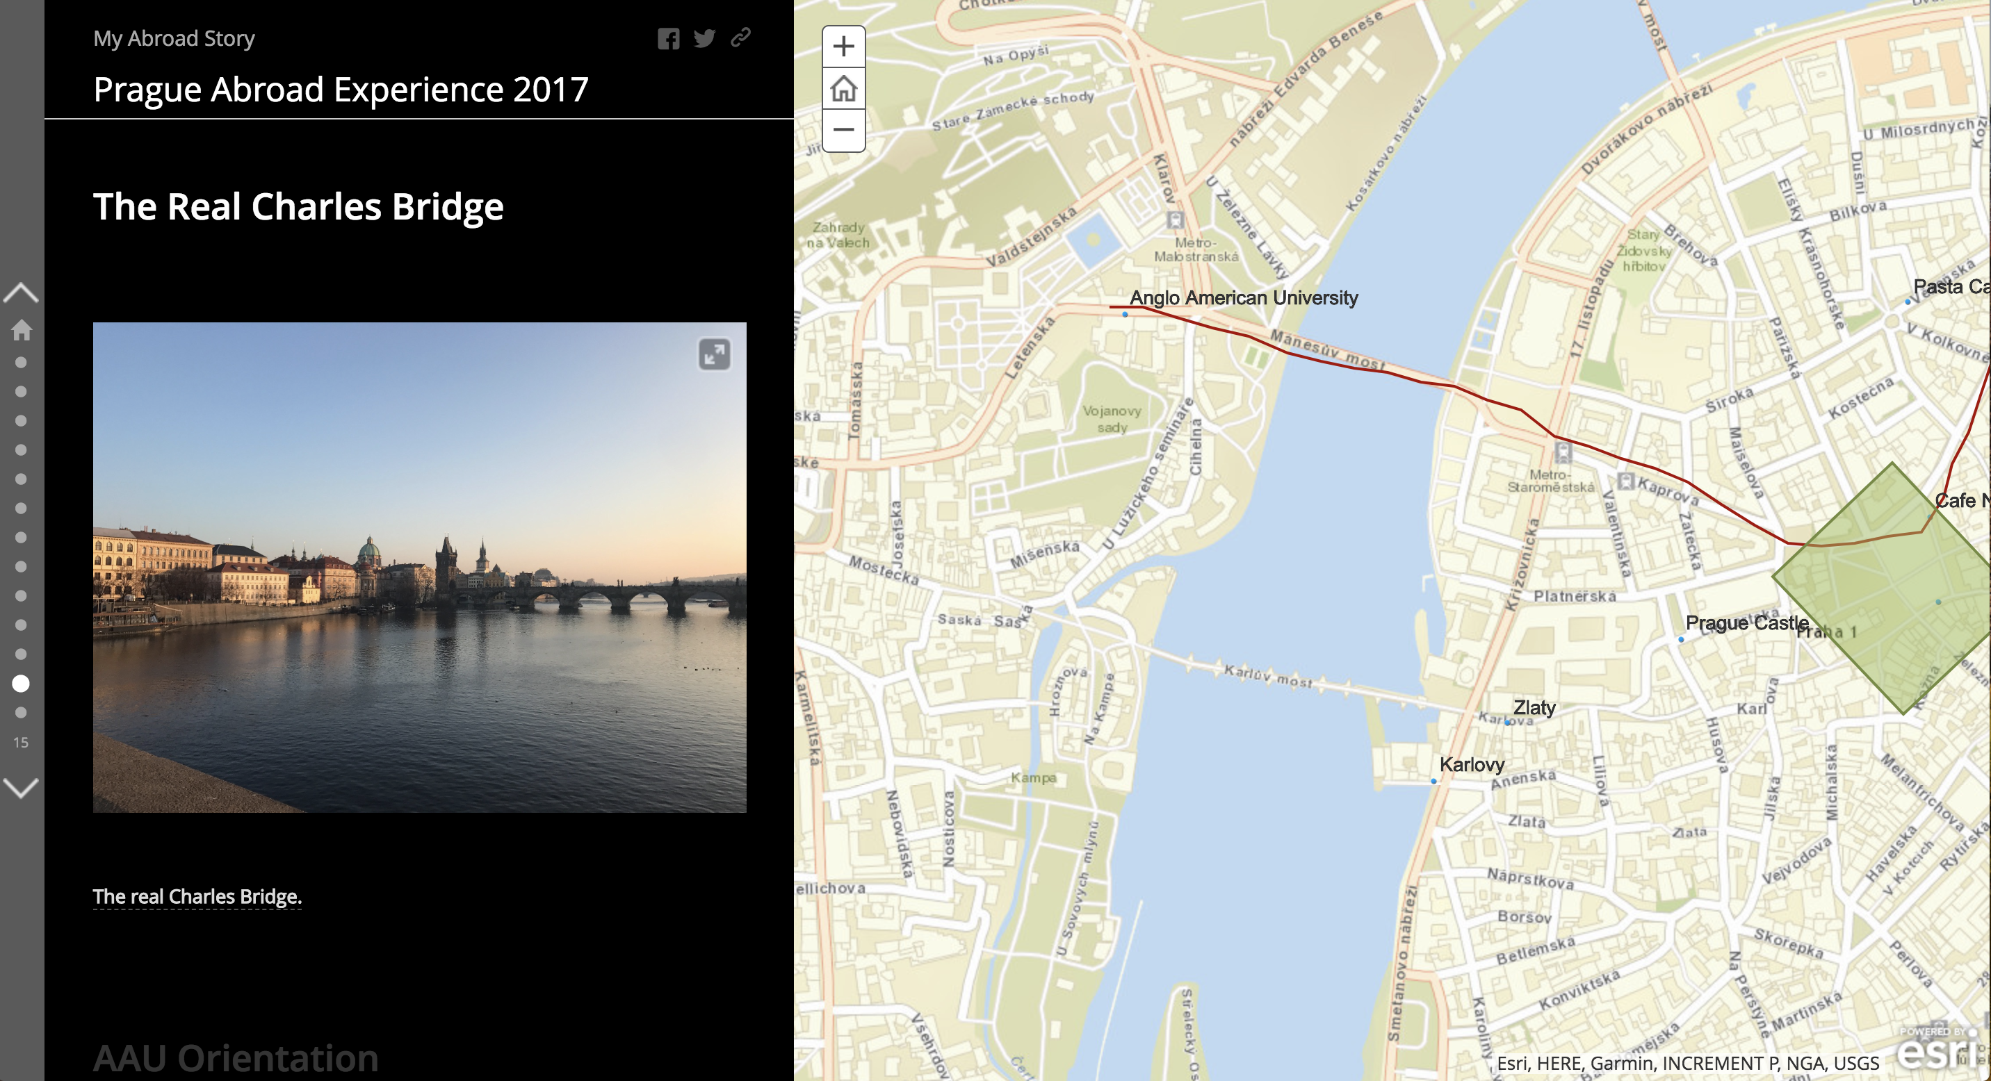Go to previous section with up chevron
Image resolution: width=1991 pixels, height=1081 pixels.
click(x=21, y=292)
